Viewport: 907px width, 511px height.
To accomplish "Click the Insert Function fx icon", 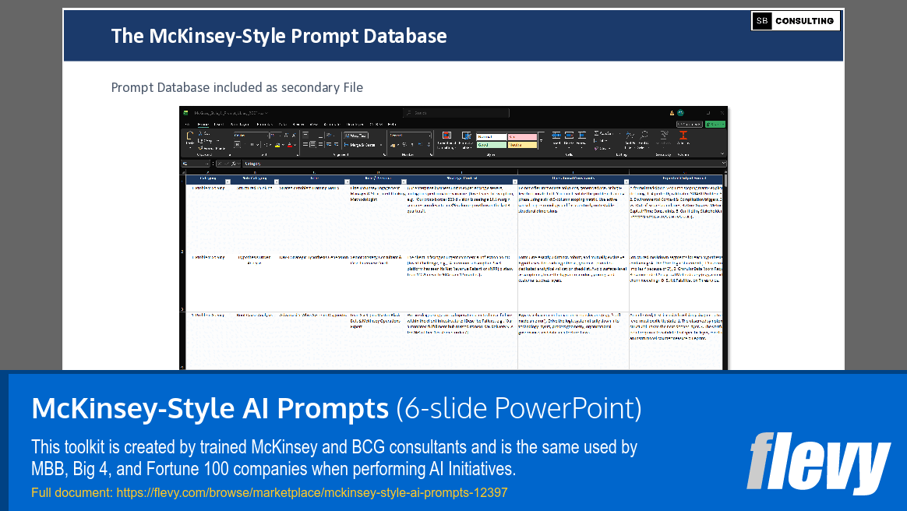I will click(x=233, y=164).
